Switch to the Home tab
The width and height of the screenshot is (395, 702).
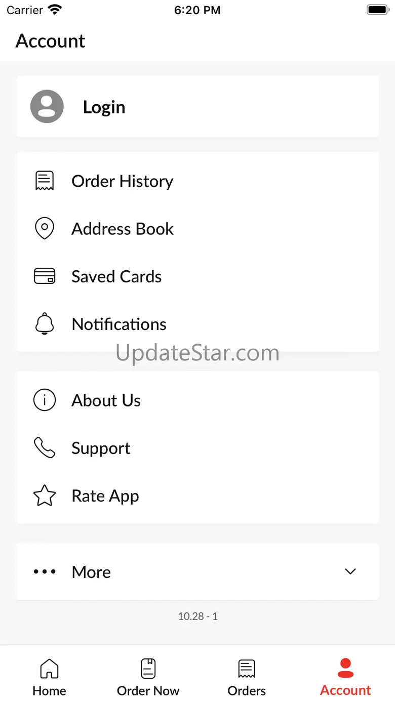click(x=49, y=677)
